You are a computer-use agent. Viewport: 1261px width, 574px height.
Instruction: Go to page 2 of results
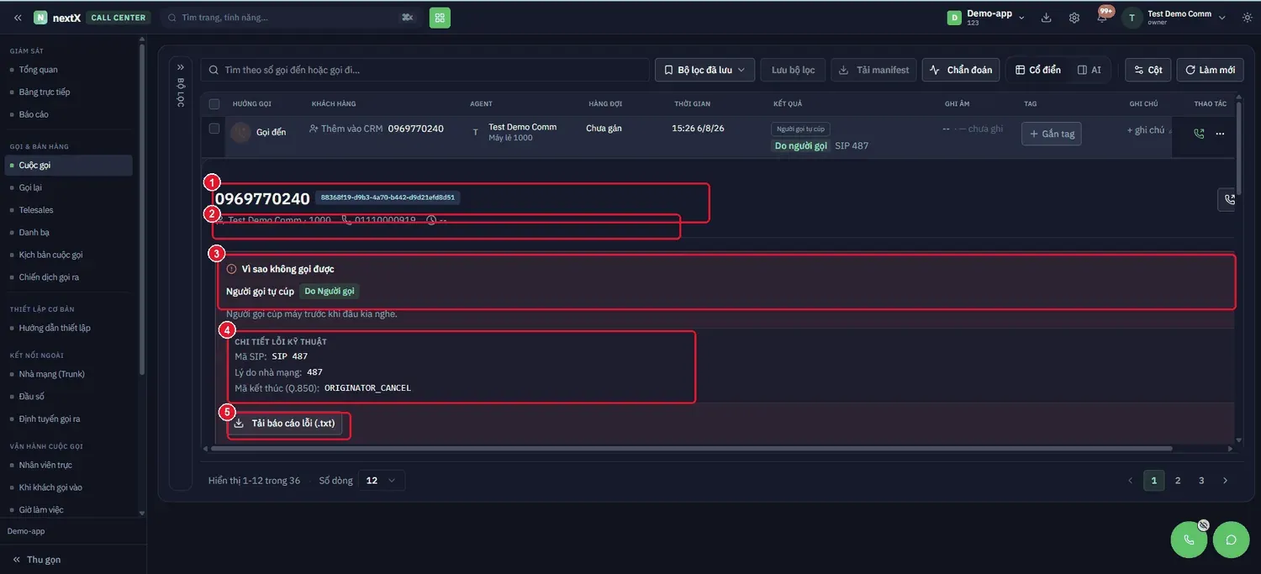(1178, 481)
